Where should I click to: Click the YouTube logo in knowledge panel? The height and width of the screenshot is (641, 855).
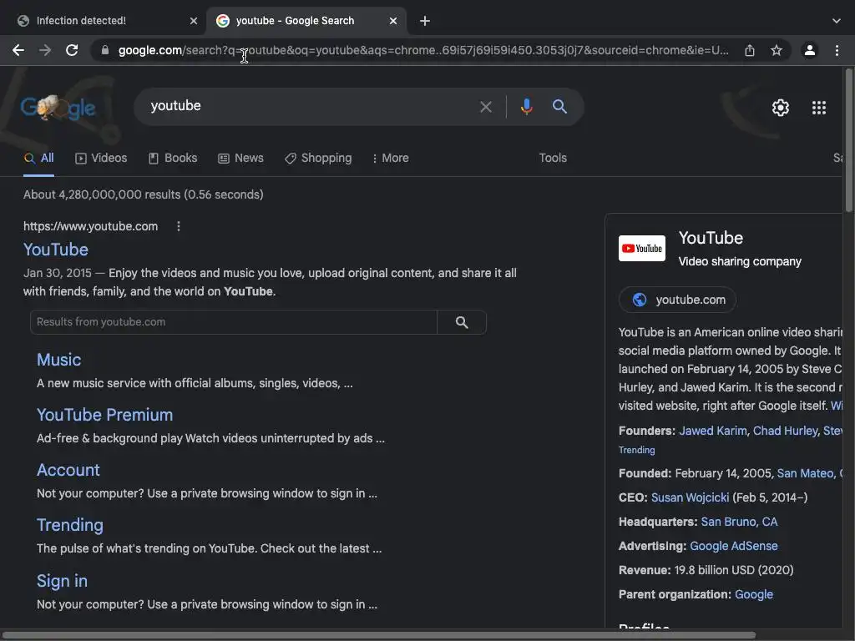pyautogui.click(x=642, y=249)
